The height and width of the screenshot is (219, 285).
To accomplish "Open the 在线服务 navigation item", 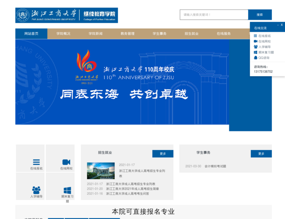I will (x=224, y=34).
